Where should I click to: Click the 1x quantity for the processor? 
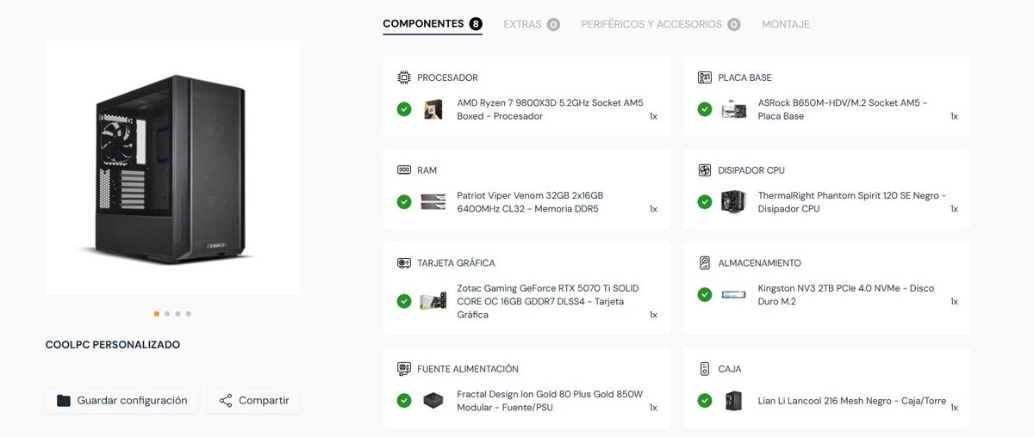pyautogui.click(x=653, y=116)
